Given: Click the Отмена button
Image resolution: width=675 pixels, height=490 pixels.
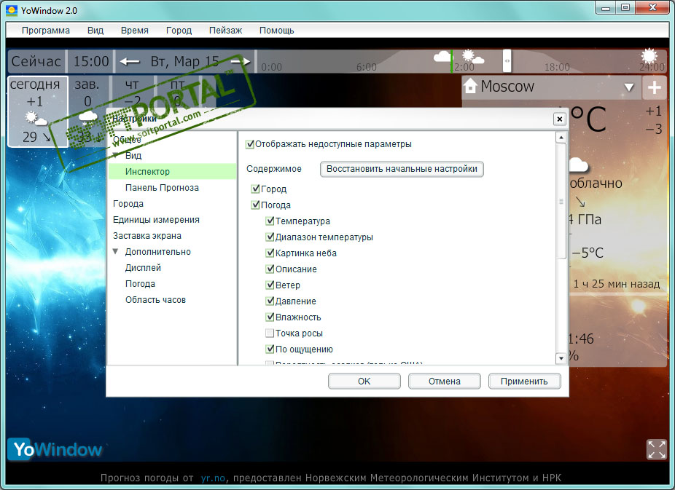Looking at the screenshot, I should point(444,382).
